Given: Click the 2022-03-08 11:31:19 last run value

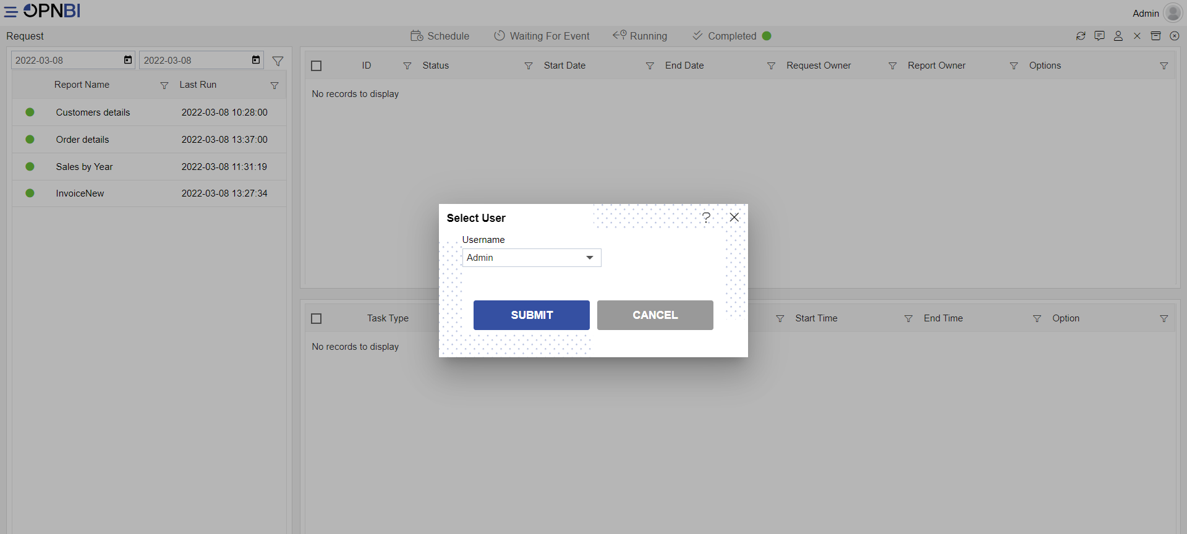Looking at the screenshot, I should 224,167.
